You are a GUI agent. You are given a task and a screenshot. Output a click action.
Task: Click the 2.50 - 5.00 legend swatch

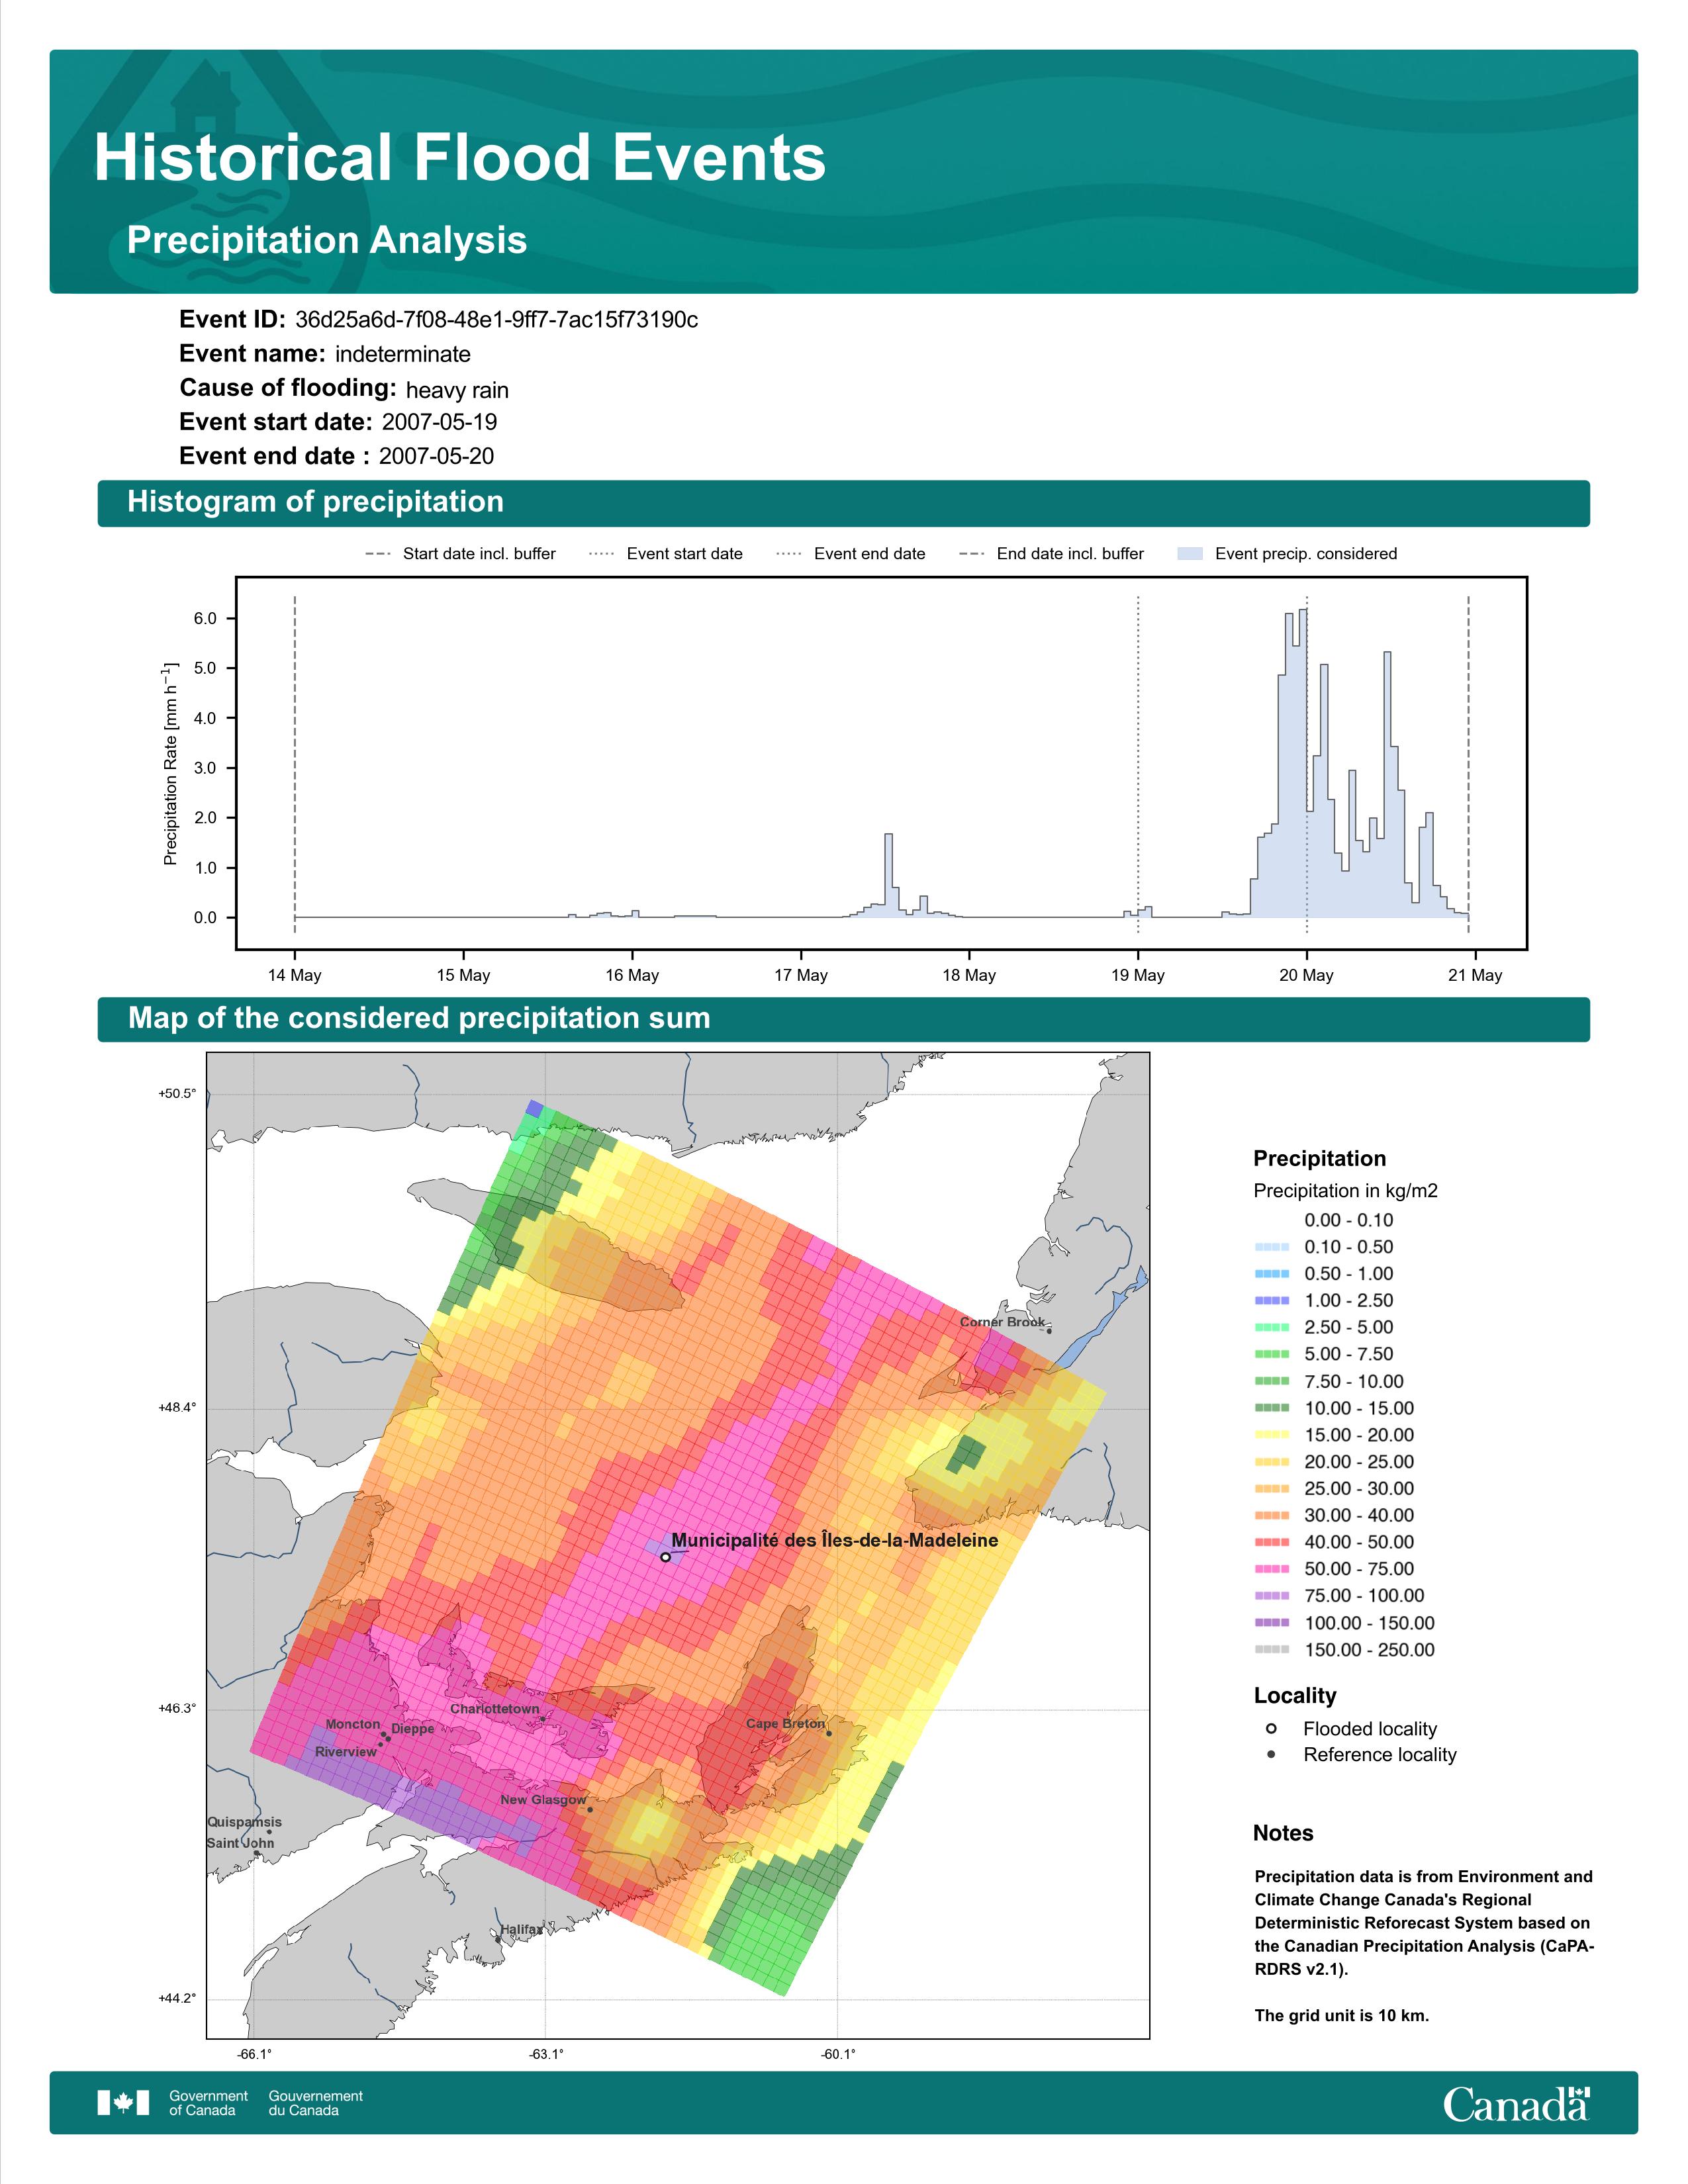tap(1272, 1327)
